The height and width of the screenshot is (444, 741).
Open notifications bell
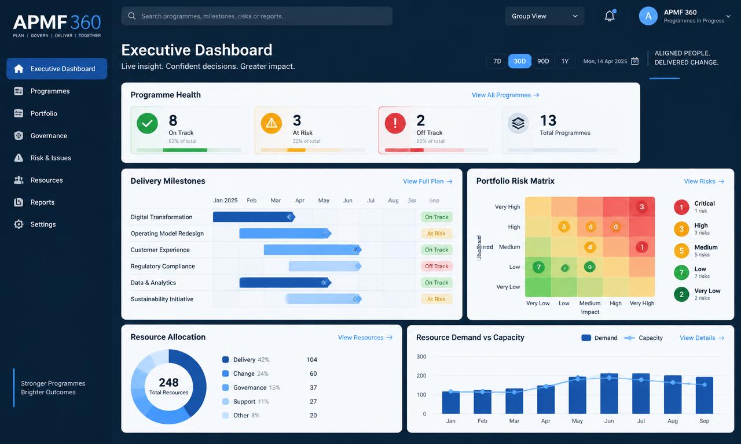pos(610,16)
